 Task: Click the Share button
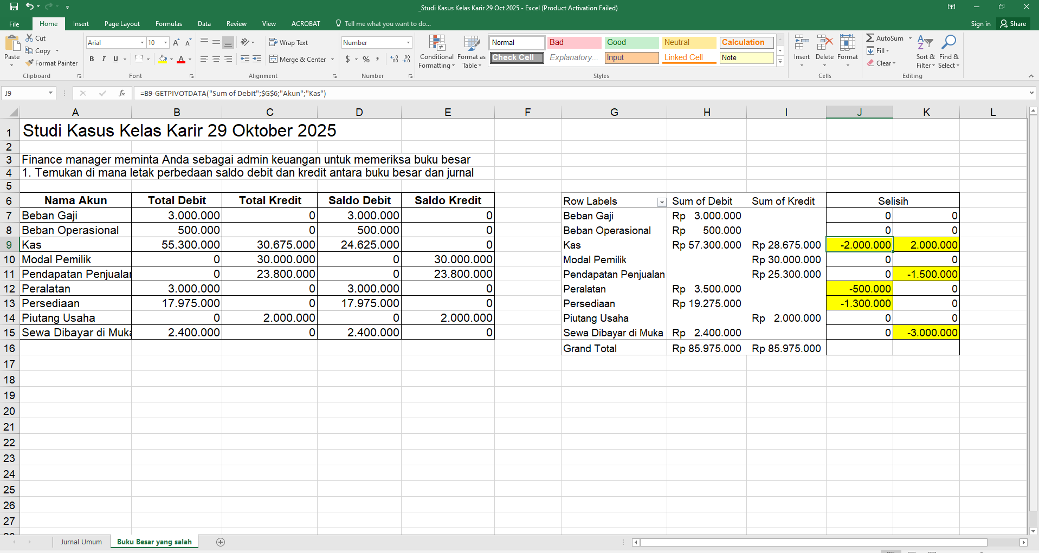click(1013, 24)
